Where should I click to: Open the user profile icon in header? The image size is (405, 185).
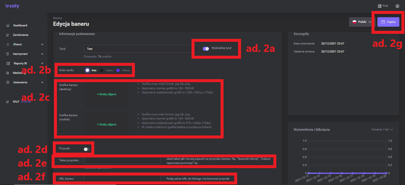tap(397, 6)
